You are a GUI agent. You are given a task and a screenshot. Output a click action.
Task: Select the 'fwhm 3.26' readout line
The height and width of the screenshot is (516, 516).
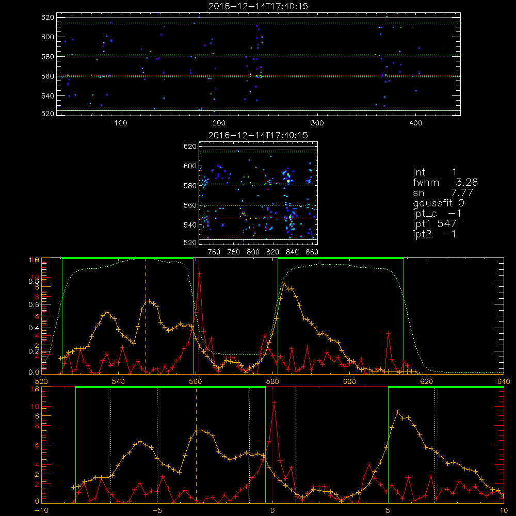445,182
